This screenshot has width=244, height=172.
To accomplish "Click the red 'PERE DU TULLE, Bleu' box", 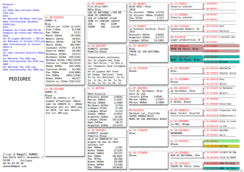I will click(186, 48).
